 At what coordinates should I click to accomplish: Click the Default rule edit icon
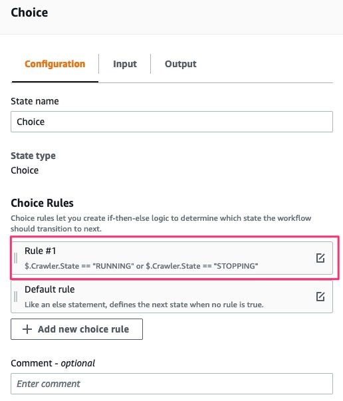click(x=320, y=297)
